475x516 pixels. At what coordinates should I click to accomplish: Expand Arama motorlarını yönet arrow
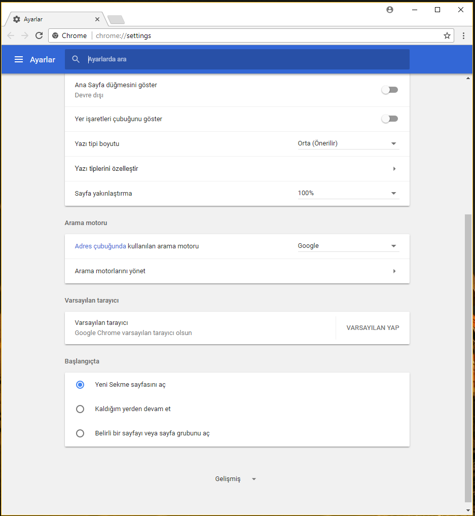tap(394, 271)
